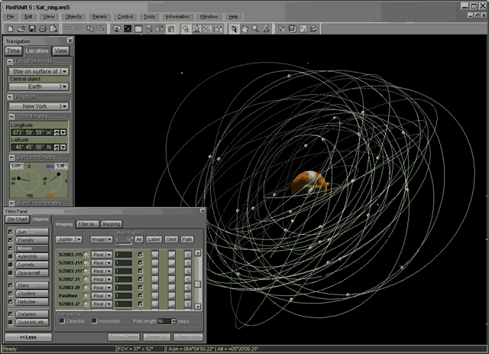Select the hand pan tool
This screenshot has width=489, height=354.
pyautogui.click(x=245, y=29)
